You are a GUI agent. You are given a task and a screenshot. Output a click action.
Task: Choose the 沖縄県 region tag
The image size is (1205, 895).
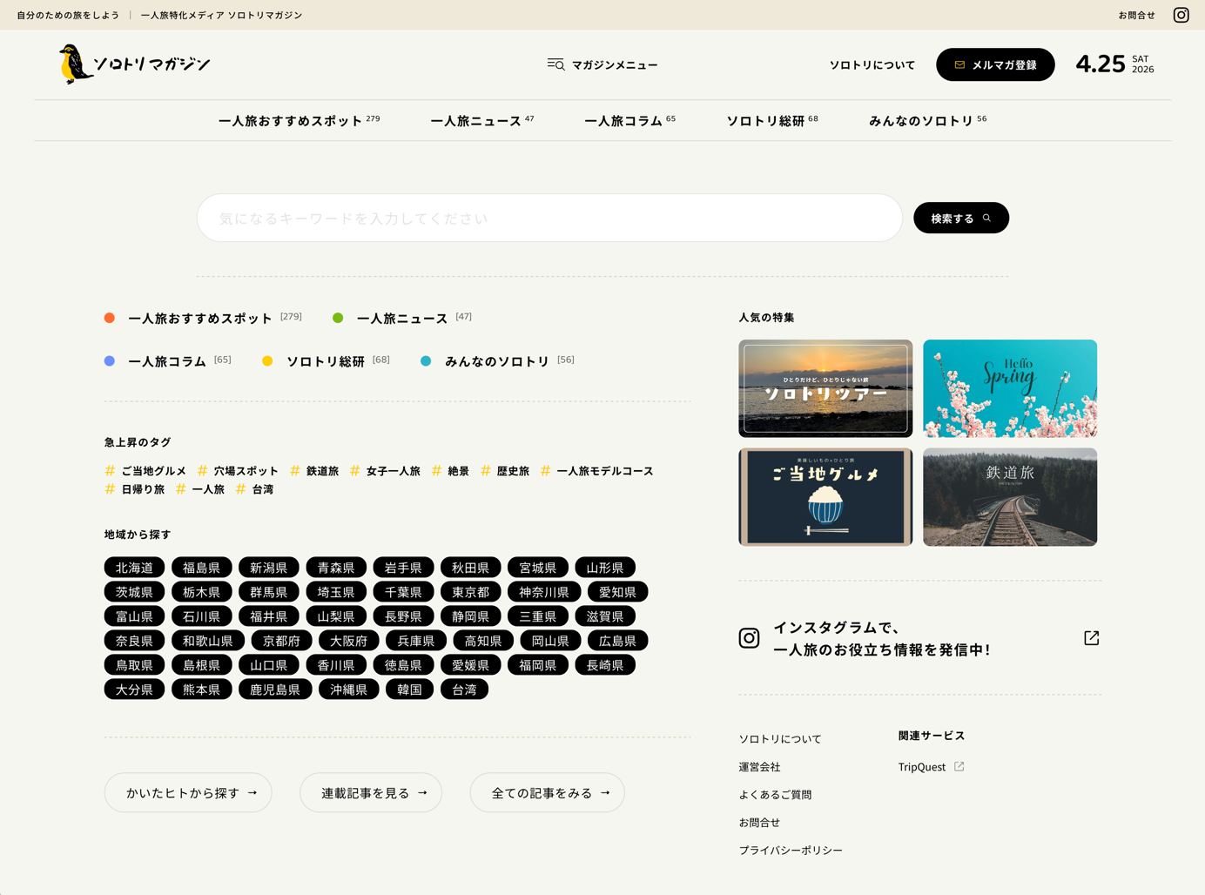click(x=348, y=690)
